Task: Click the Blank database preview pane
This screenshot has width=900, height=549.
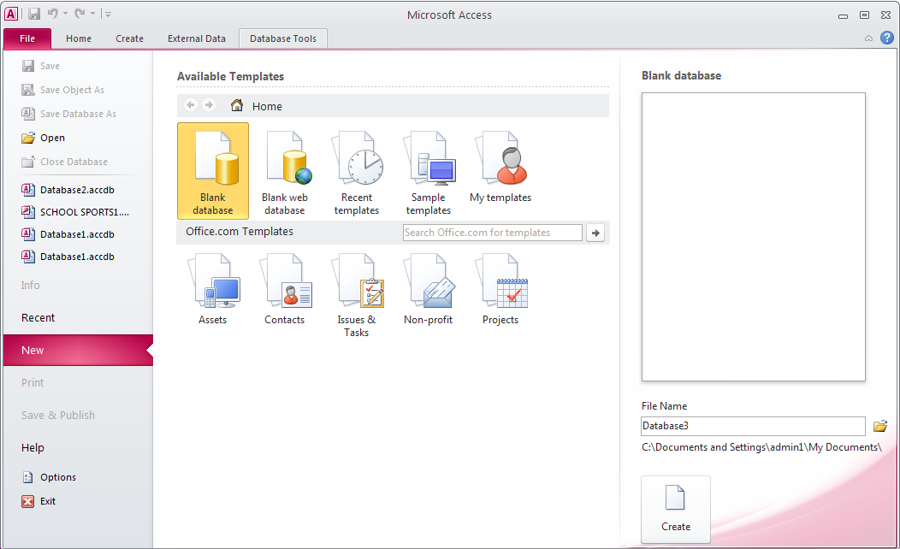Action: tap(753, 237)
